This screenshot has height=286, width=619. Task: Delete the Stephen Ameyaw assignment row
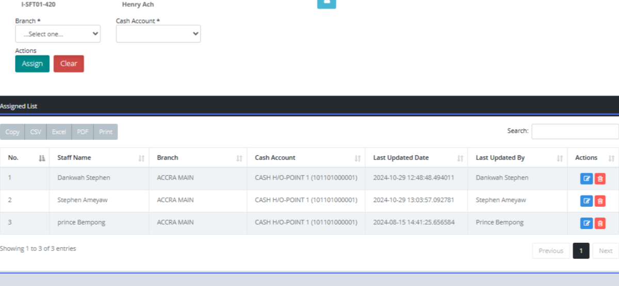(x=600, y=201)
